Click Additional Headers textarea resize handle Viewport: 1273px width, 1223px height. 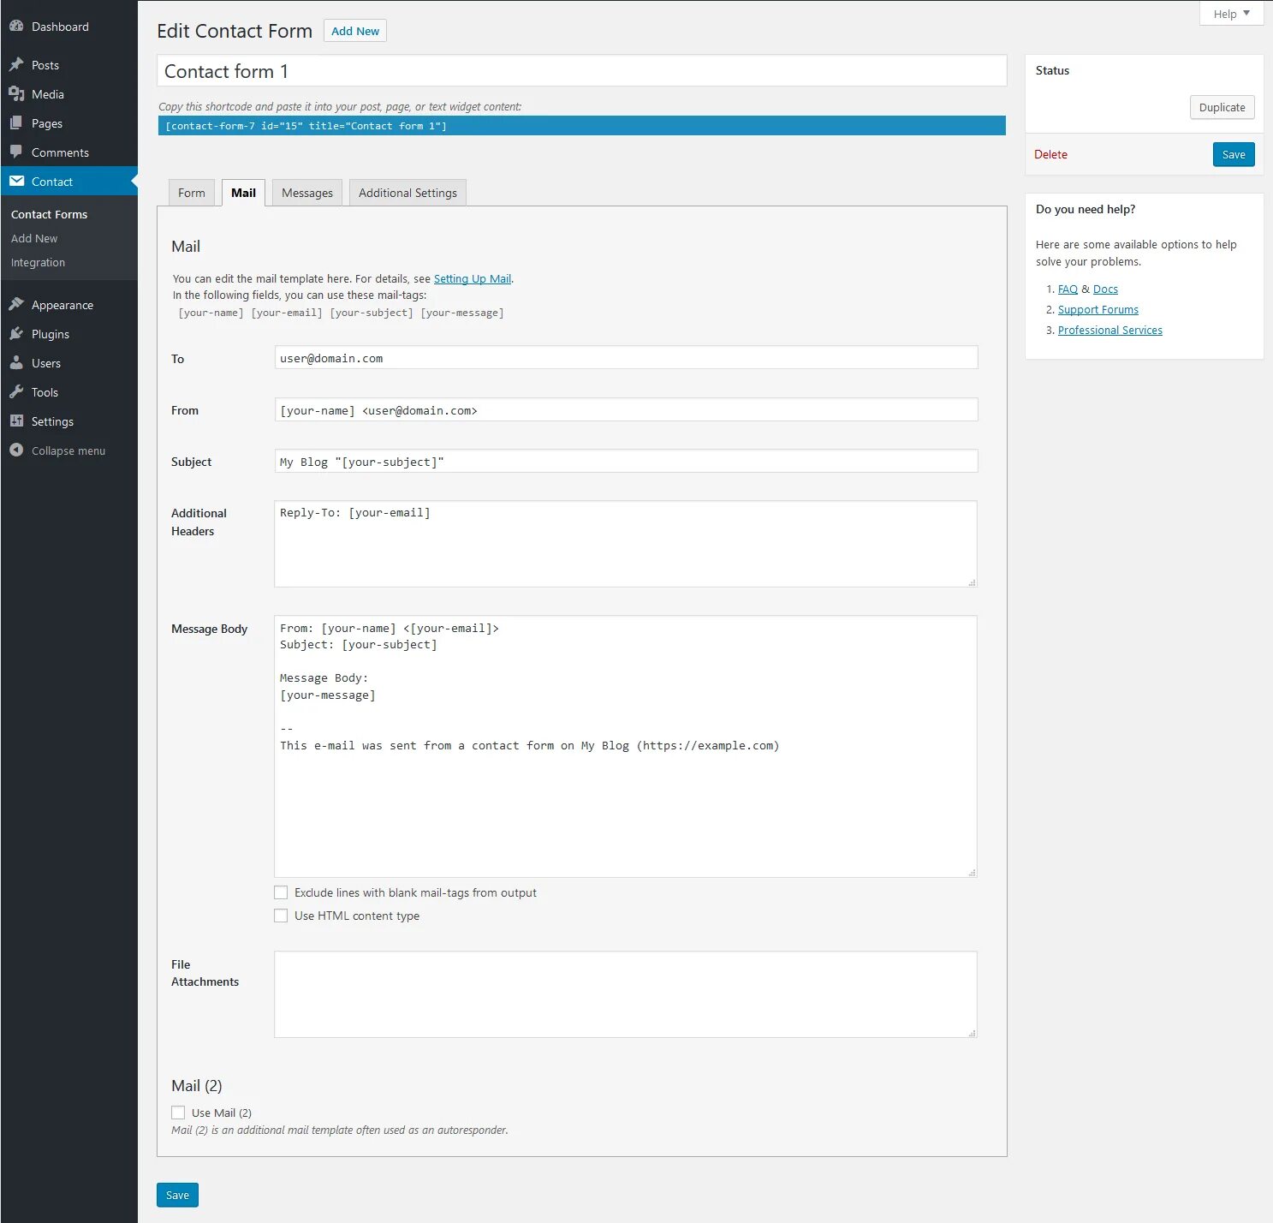click(x=972, y=582)
